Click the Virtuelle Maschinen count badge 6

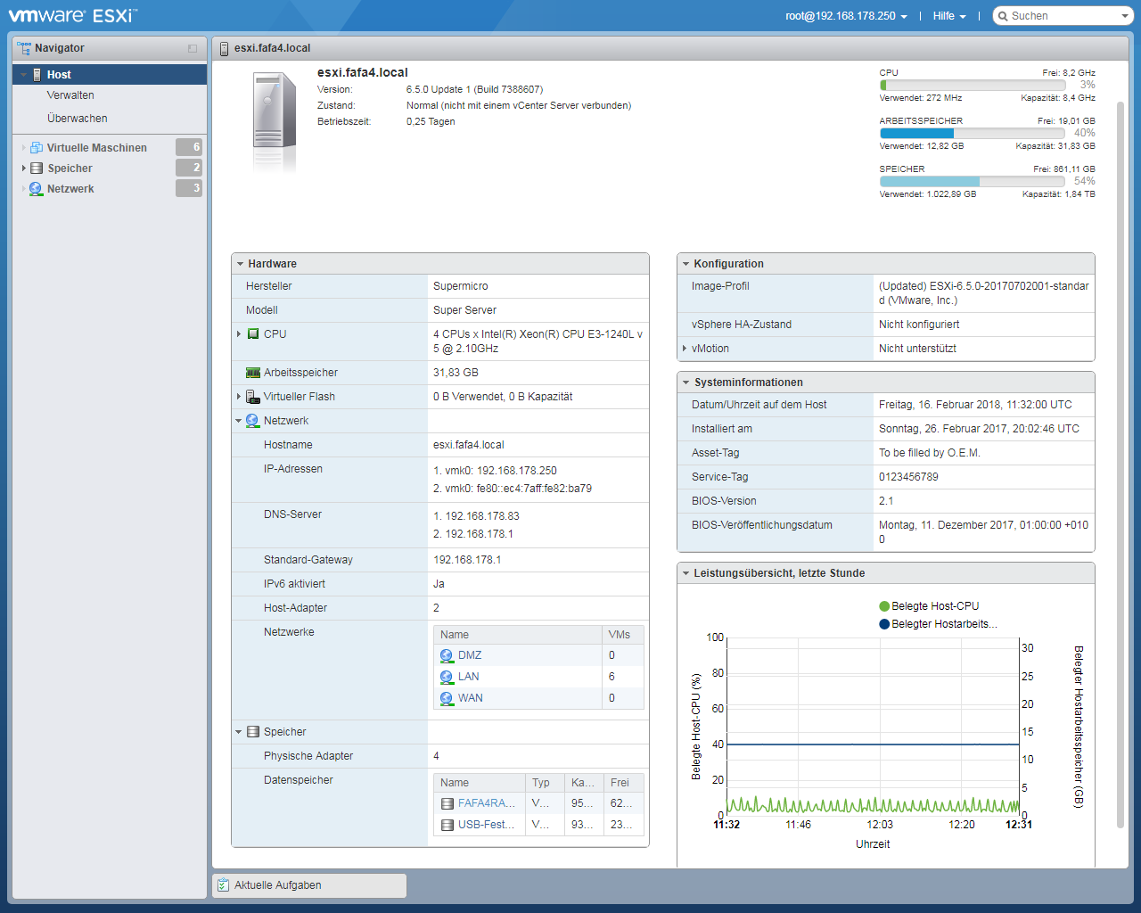click(189, 147)
